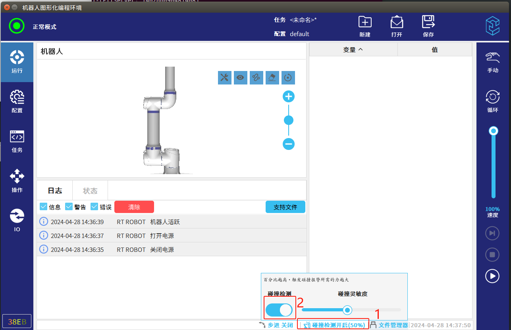Uncheck the 警告 log filter checkbox
The image size is (511, 330).
[x=69, y=207]
